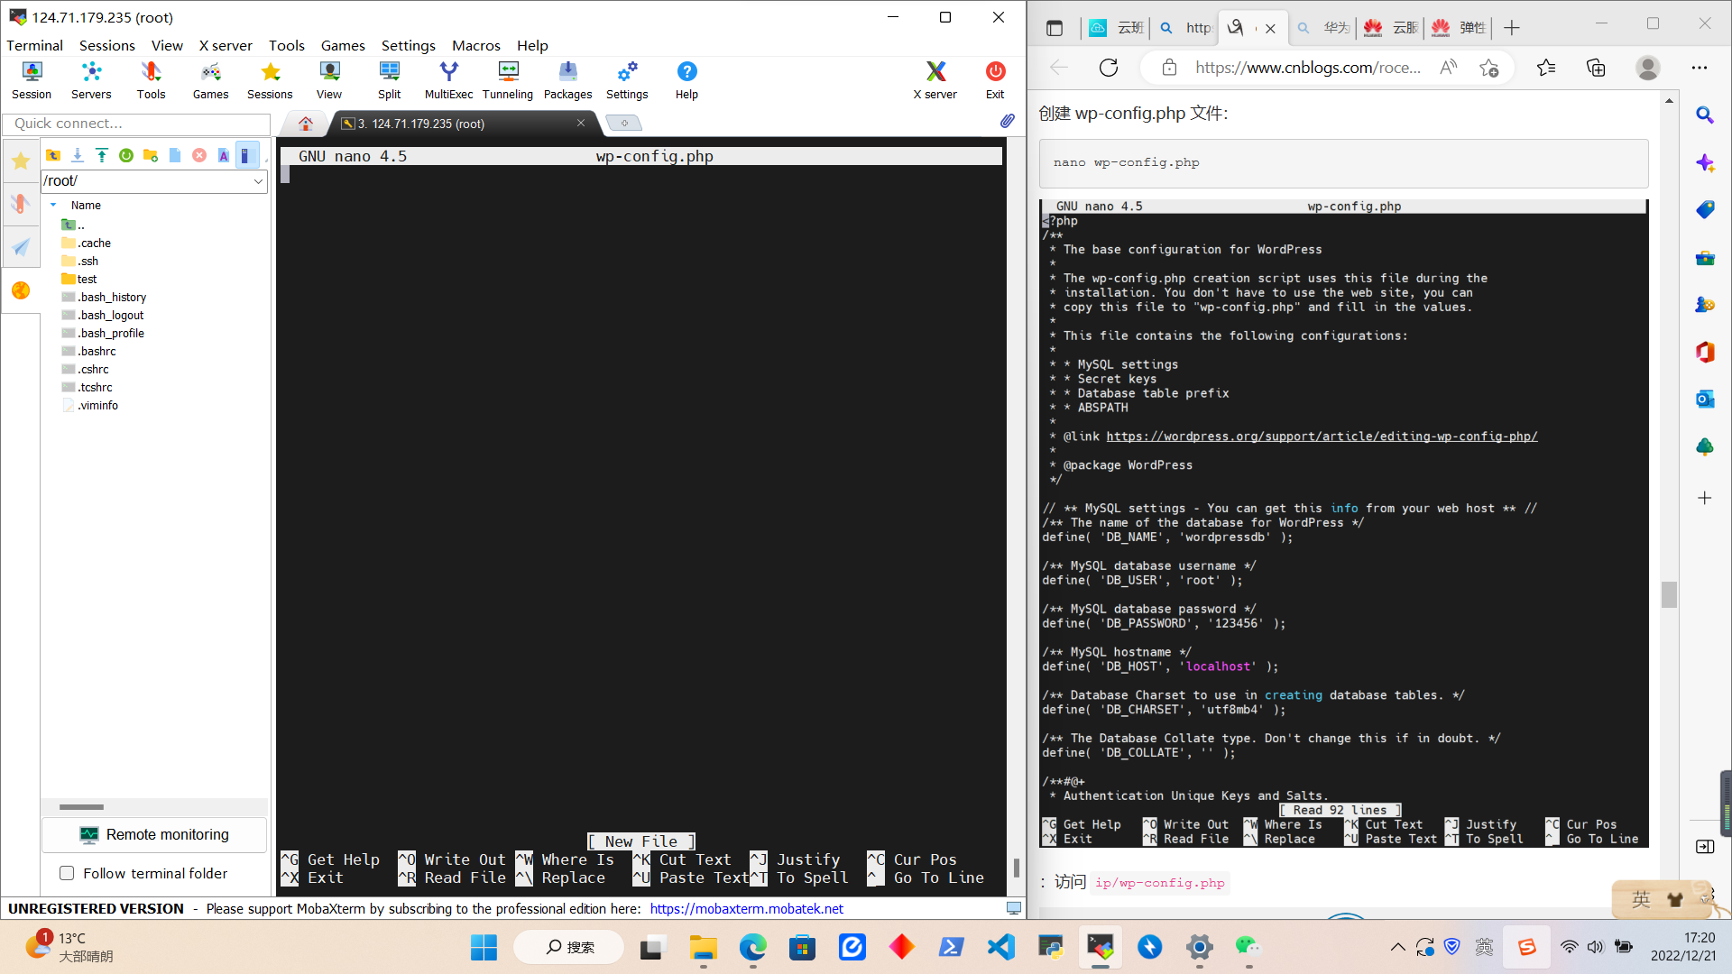
Task: Click the browser page vertical scrollbar thumb
Action: (1669, 594)
